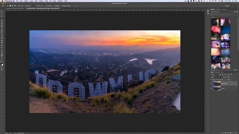
Task: Open the Image menu
Action: click(26, 1)
